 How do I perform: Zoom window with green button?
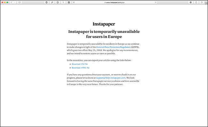click(7, 2)
